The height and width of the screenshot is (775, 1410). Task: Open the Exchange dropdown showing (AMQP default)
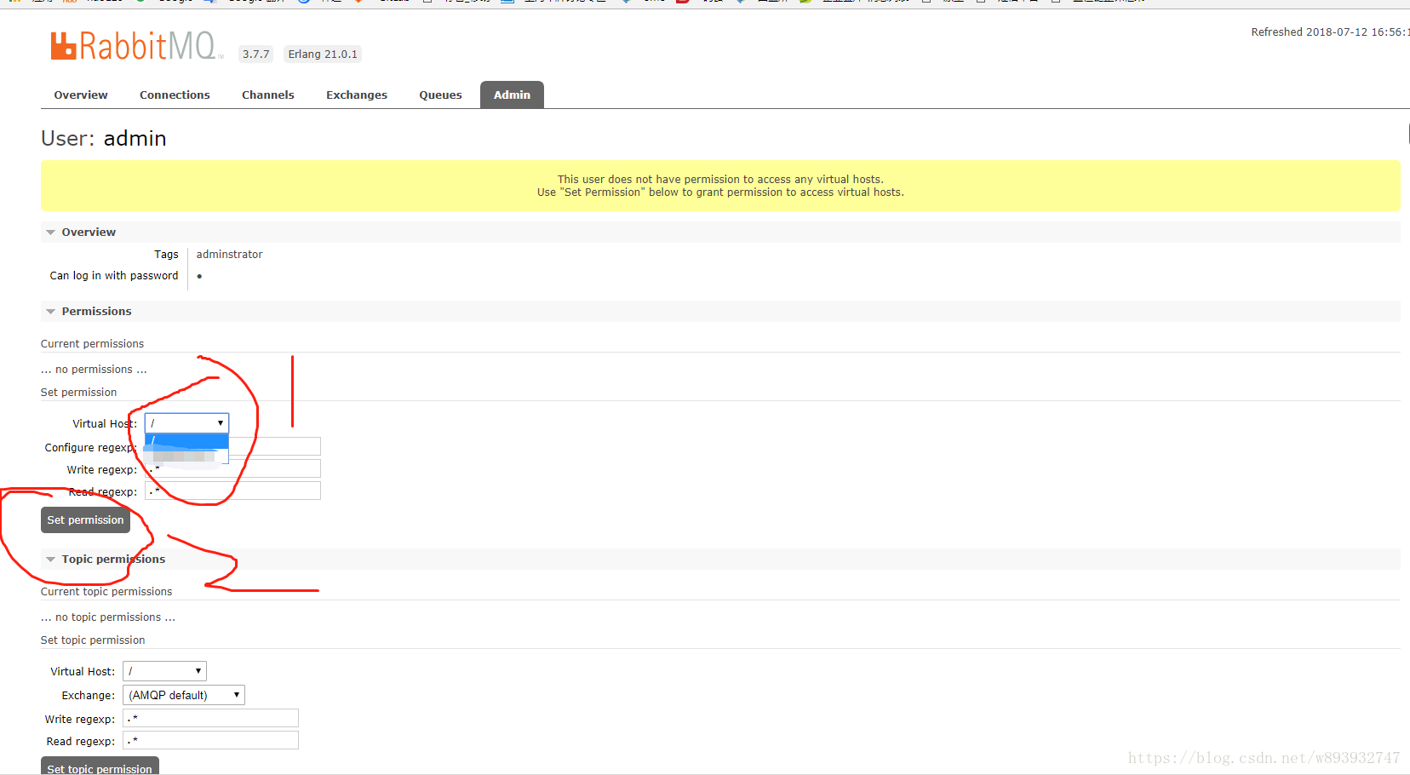(x=184, y=695)
